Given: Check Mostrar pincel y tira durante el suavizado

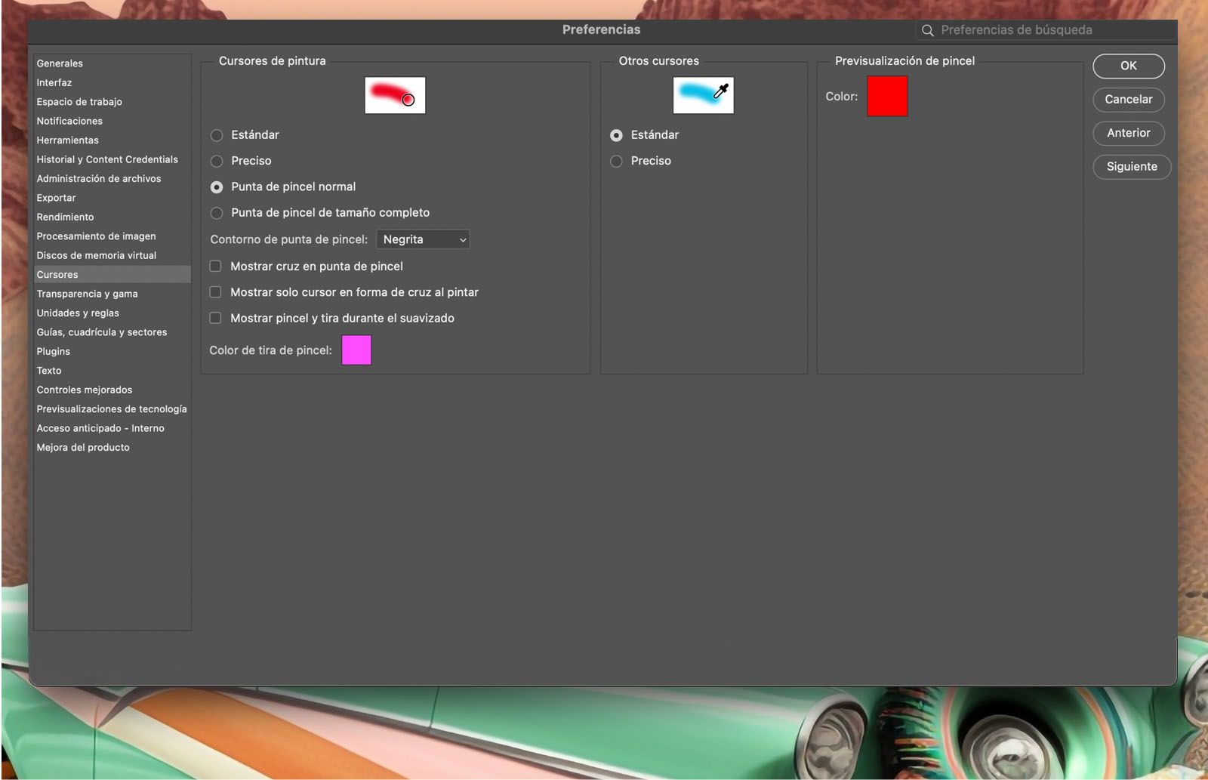Looking at the screenshot, I should click(215, 318).
